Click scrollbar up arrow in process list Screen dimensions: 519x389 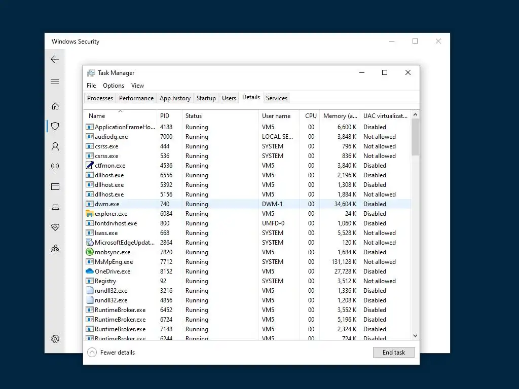pos(416,114)
